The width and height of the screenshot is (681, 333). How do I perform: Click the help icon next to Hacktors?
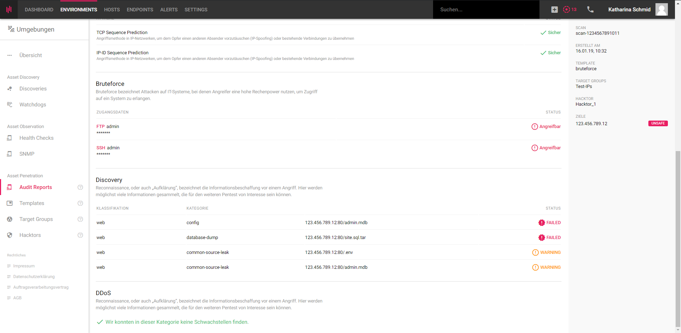81,235
